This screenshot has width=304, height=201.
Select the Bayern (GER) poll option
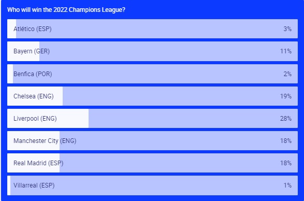152,51
